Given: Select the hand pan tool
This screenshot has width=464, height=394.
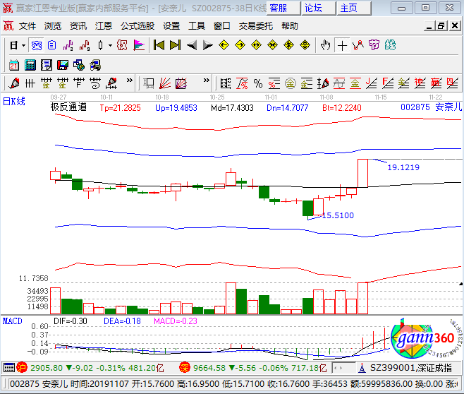Looking at the screenshot, I should (326, 45).
